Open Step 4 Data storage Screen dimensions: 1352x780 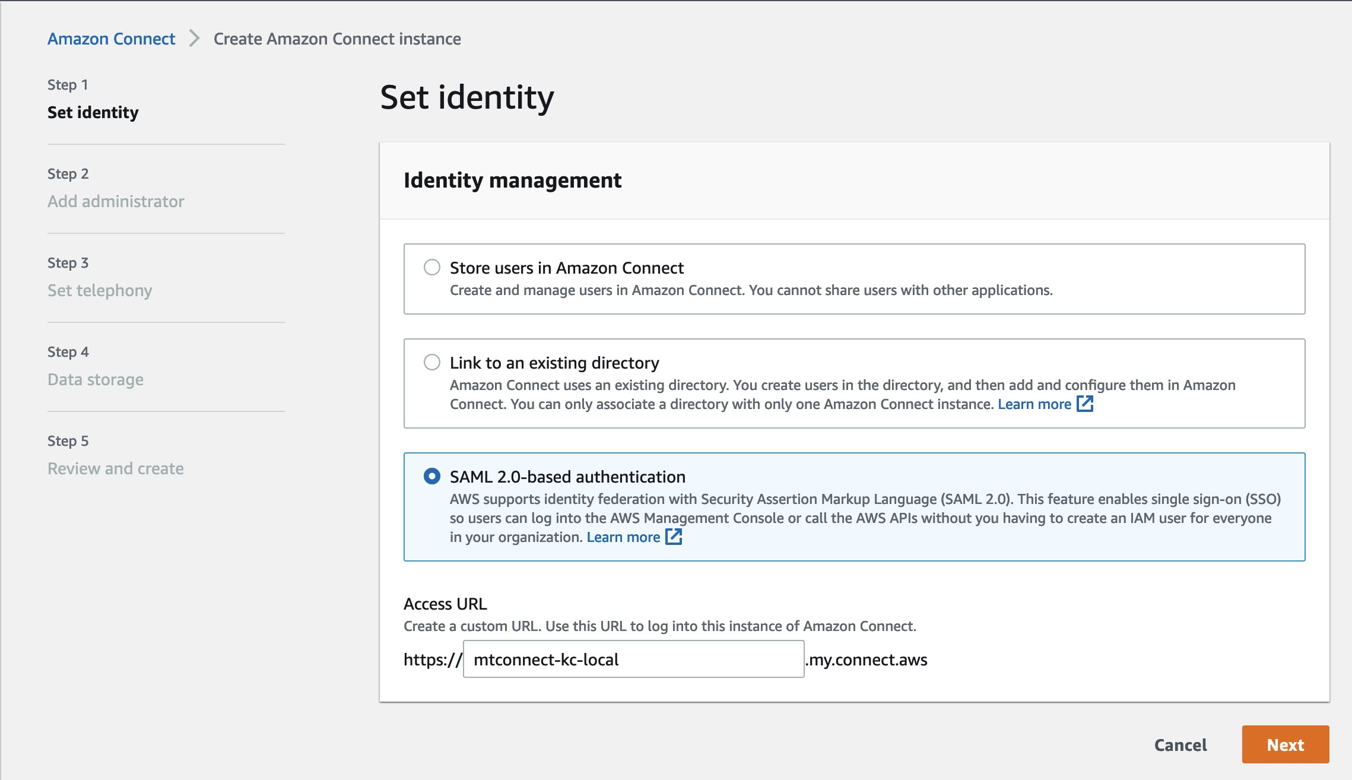pos(96,379)
